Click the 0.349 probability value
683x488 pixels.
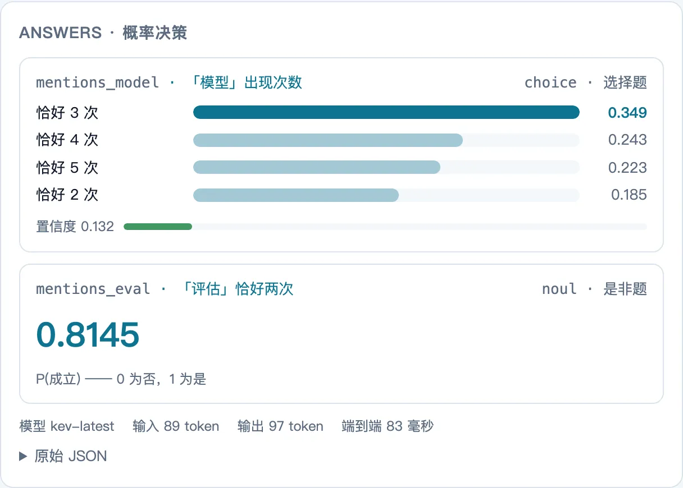(627, 112)
